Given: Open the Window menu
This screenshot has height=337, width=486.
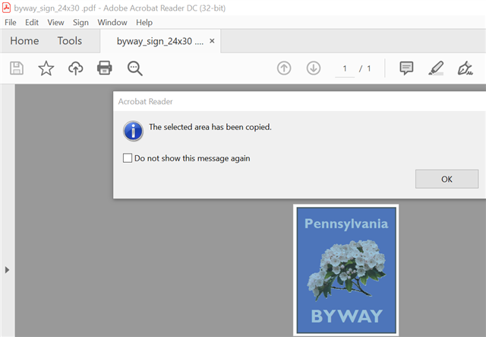Looking at the screenshot, I should [112, 22].
